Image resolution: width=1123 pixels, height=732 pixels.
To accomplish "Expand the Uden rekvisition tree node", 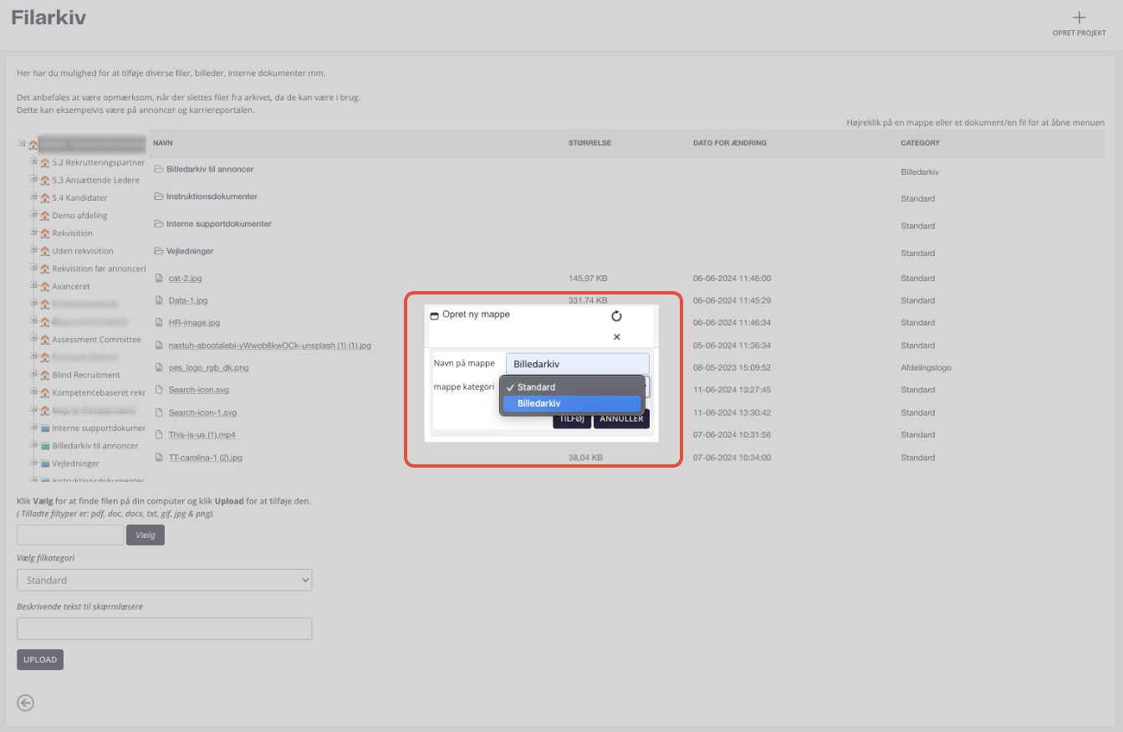I will point(33,250).
